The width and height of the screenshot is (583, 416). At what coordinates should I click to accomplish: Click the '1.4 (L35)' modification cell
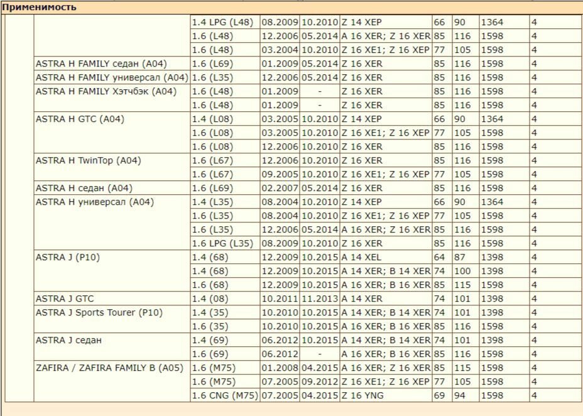225,202
